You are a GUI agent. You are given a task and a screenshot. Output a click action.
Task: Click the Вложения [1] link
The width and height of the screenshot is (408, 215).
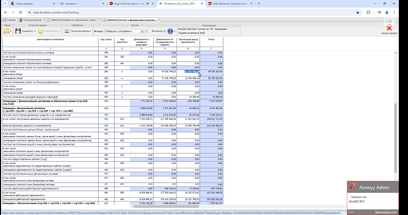[x=159, y=31]
